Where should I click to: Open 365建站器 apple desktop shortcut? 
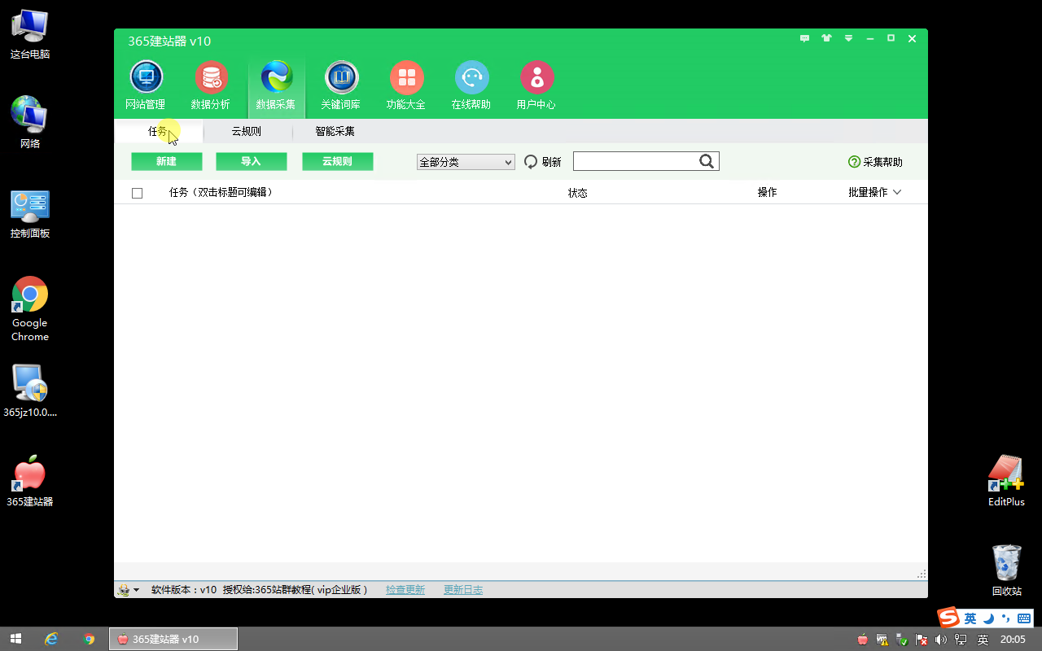[x=29, y=473]
